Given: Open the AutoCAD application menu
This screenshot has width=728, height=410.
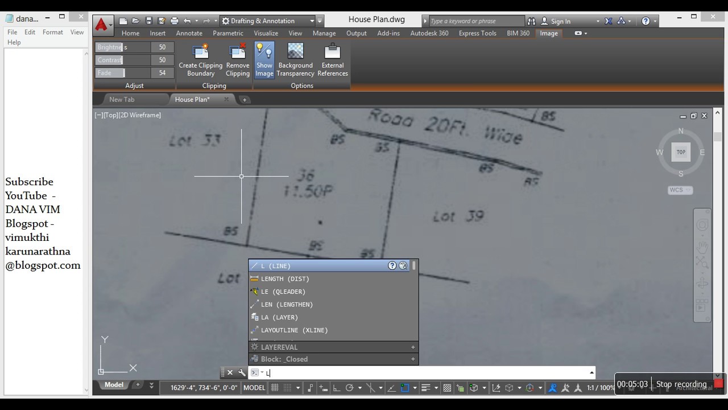Looking at the screenshot, I should (x=102, y=24).
